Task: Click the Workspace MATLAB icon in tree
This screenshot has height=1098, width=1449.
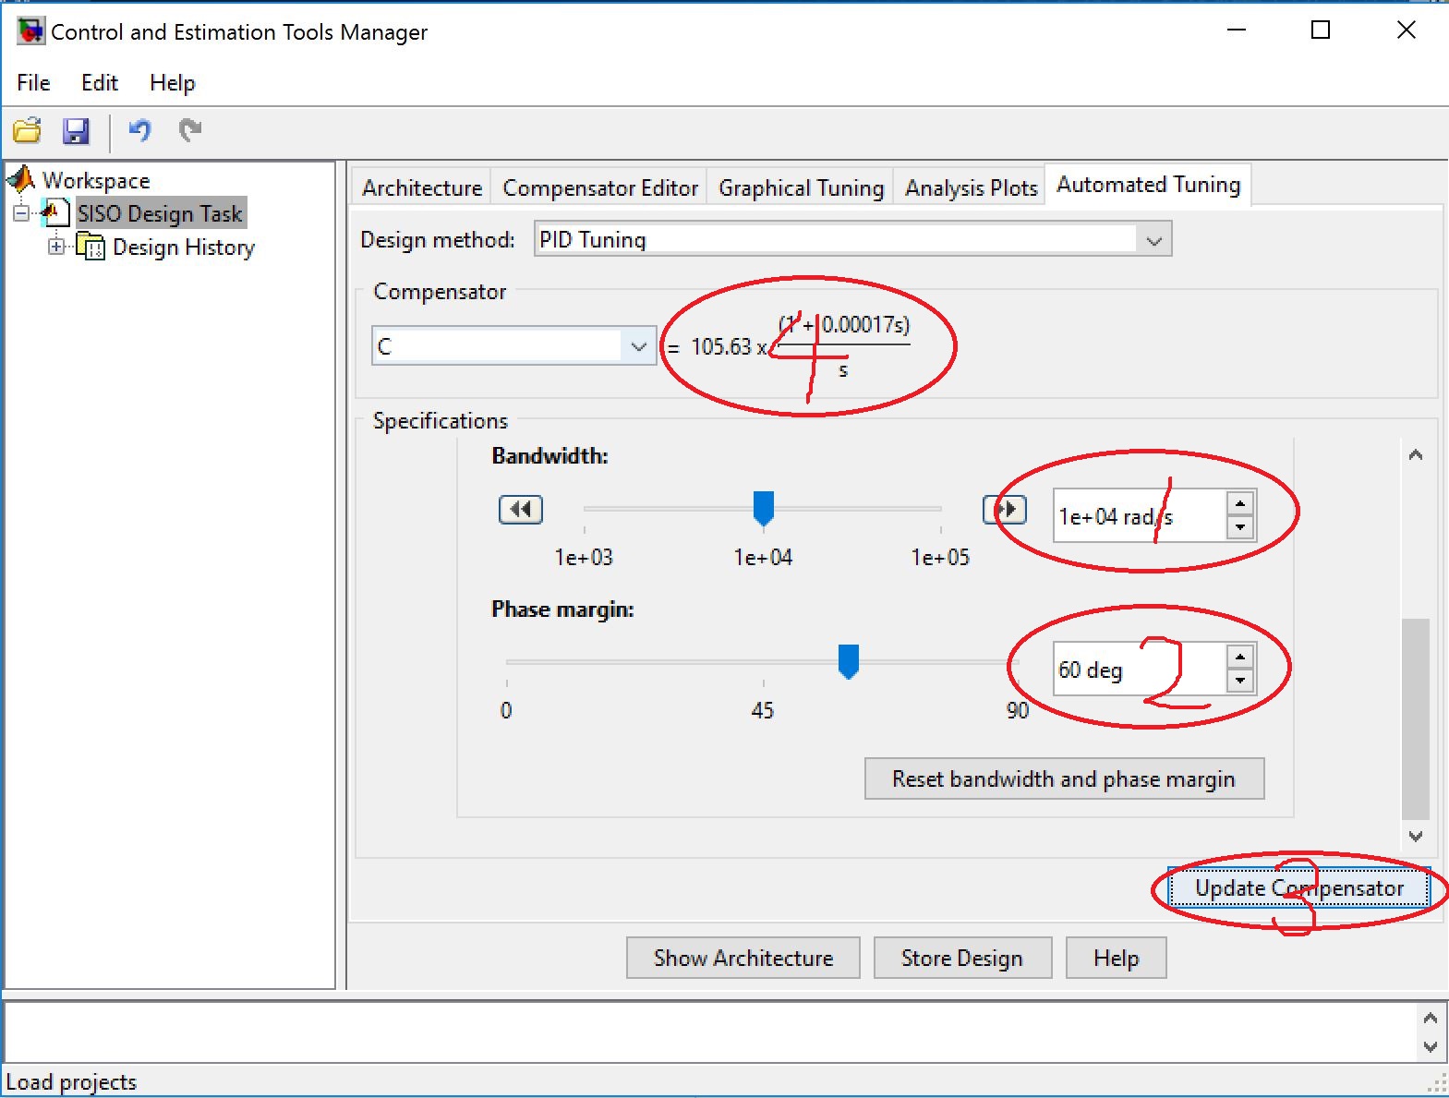Action: coord(22,179)
